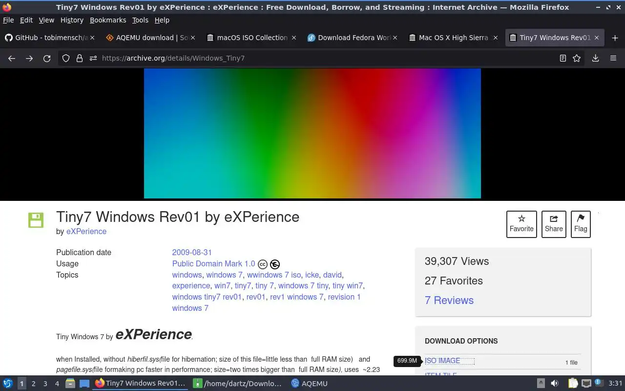
Task: Switch to workspace 2
Action: pos(33,384)
